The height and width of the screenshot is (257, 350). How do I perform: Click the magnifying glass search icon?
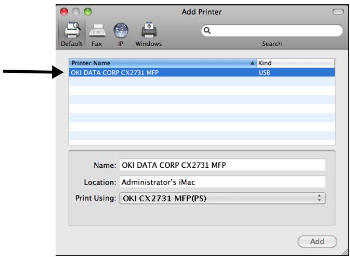(207, 30)
